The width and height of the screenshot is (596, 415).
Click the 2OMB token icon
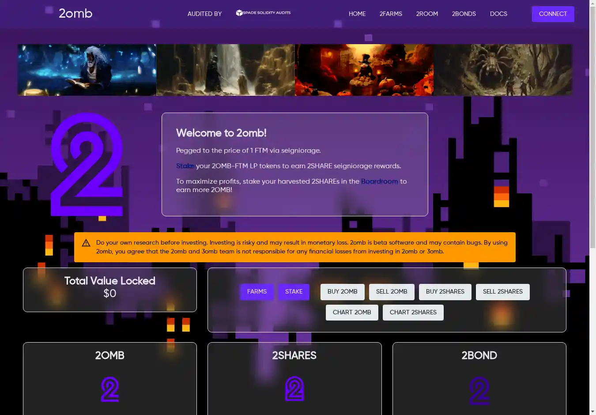[109, 389]
